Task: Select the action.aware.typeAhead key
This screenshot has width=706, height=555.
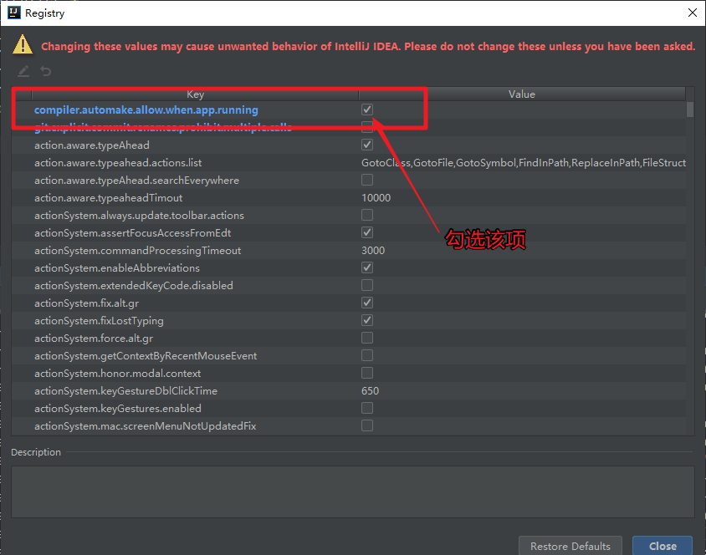Action: (x=92, y=145)
